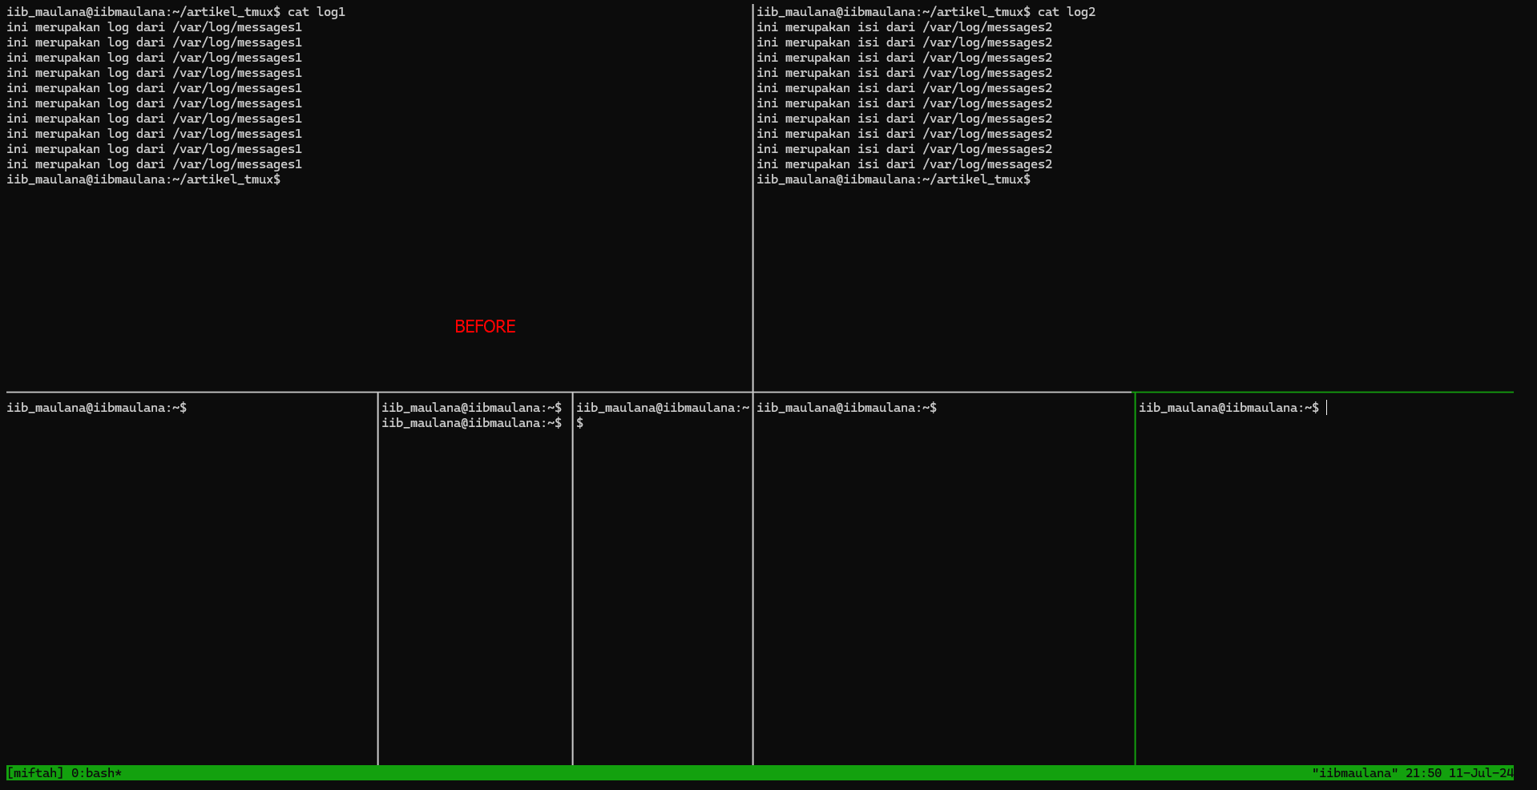Click the "iibmaulana" hostname in status bar
The image size is (1537, 790).
tap(1354, 773)
